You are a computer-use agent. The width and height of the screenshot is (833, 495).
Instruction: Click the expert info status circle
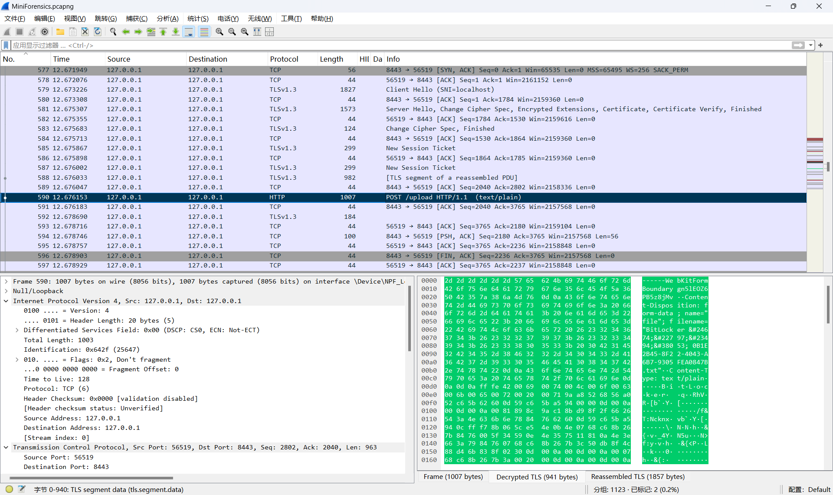[9, 489]
